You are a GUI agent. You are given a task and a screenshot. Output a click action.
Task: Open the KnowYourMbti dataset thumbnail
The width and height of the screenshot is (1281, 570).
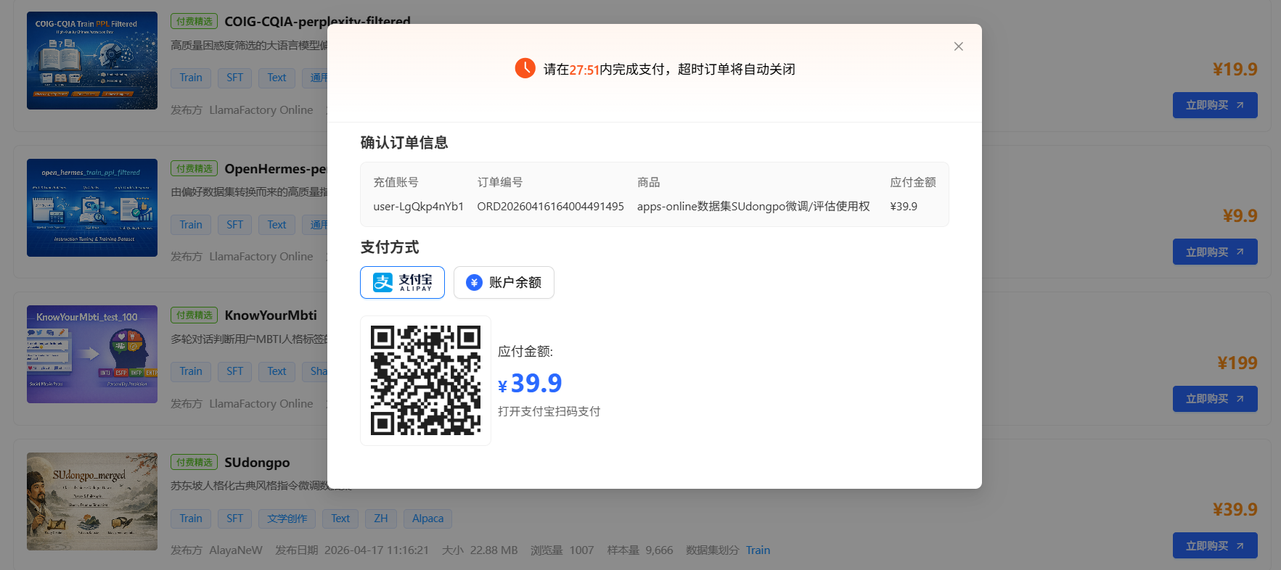[92, 355]
